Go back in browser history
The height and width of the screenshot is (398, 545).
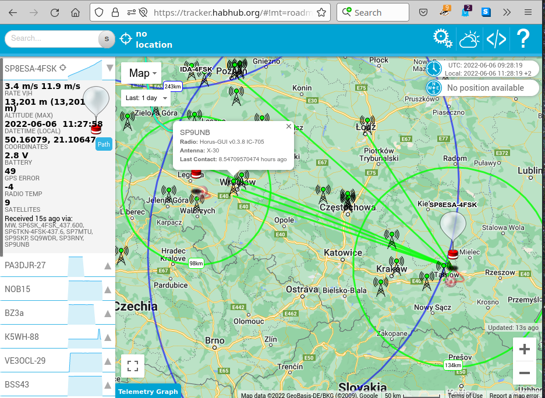(x=13, y=13)
